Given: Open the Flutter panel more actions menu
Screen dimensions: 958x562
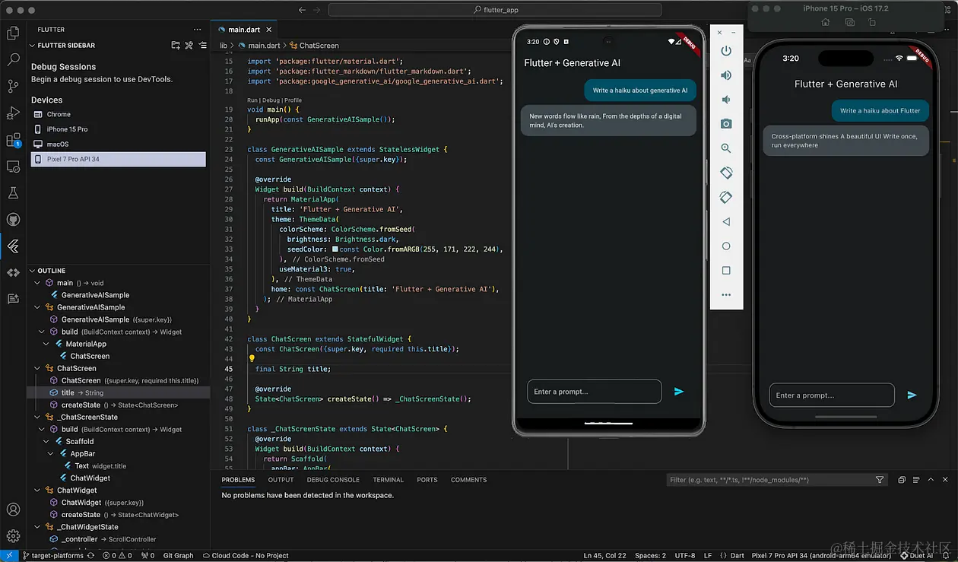Looking at the screenshot, I should click(197, 30).
